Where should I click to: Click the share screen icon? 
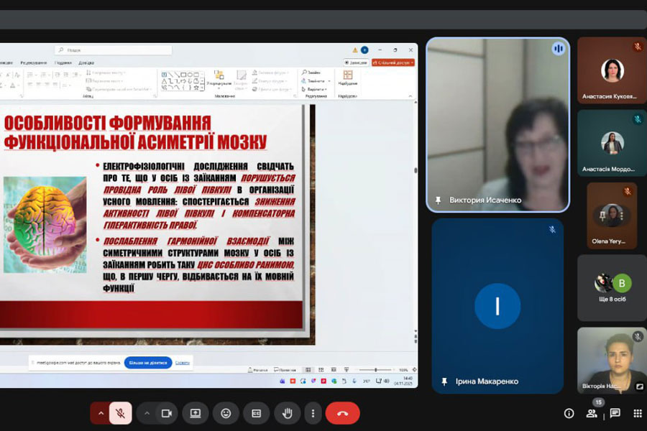click(195, 413)
